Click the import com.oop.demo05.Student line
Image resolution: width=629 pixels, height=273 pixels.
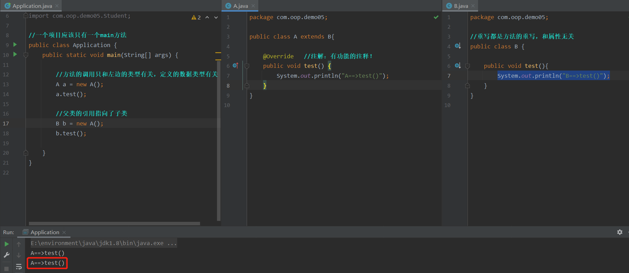(x=79, y=16)
